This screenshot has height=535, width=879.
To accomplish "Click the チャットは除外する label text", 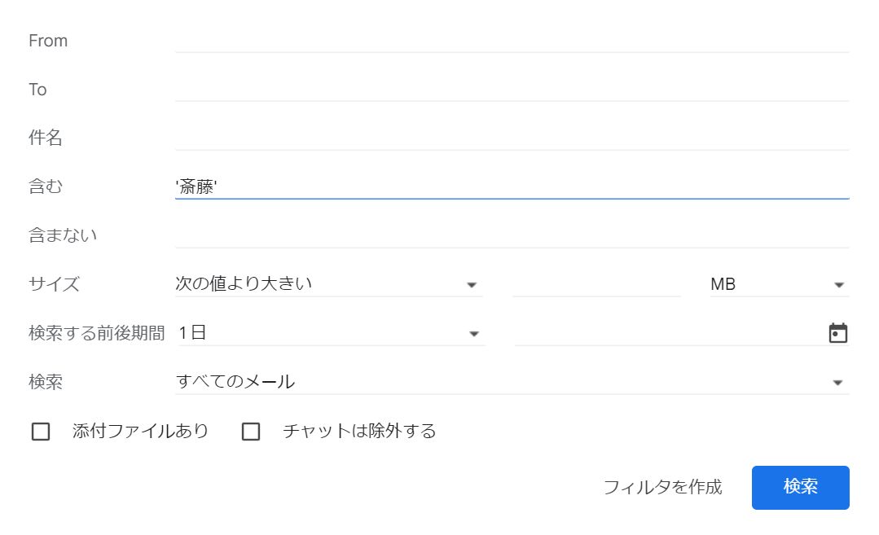I will click(359, 431).
